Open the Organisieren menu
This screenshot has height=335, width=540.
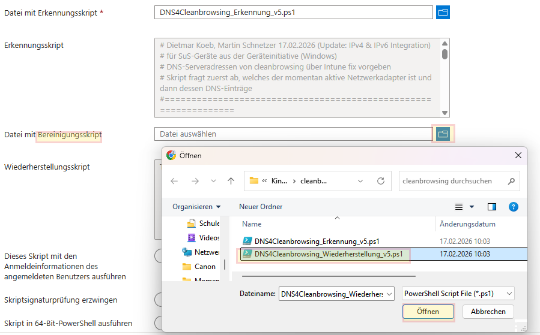(x=196, y=207)
